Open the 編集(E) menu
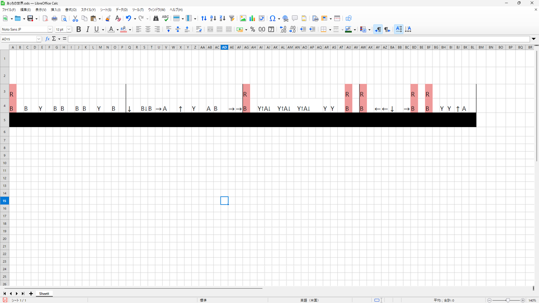The width and height of the screenshot is (539, 303). [x=26, y=9]
